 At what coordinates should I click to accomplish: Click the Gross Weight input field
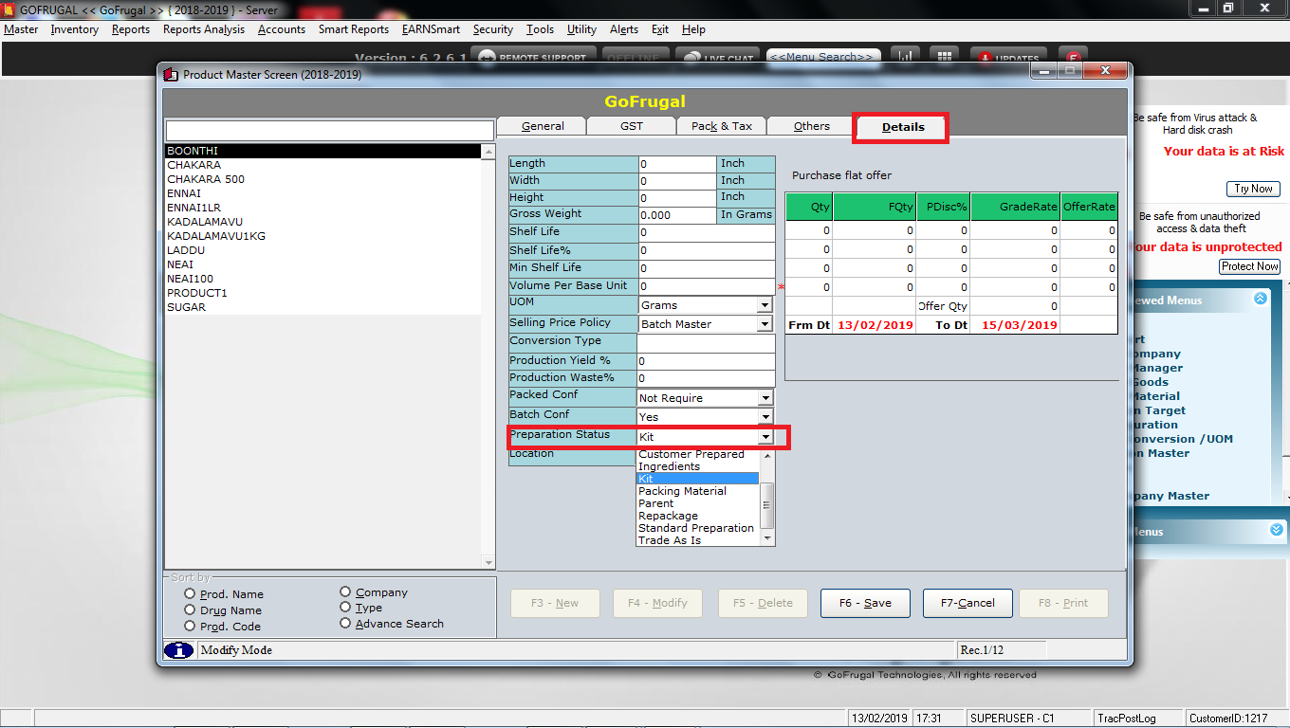[677, 215]
